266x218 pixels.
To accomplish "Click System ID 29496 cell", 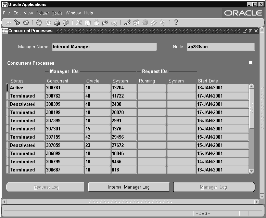I will point(124,137).
